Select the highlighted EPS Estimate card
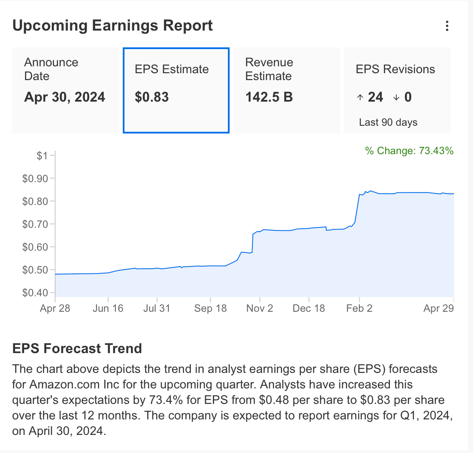 176,90
